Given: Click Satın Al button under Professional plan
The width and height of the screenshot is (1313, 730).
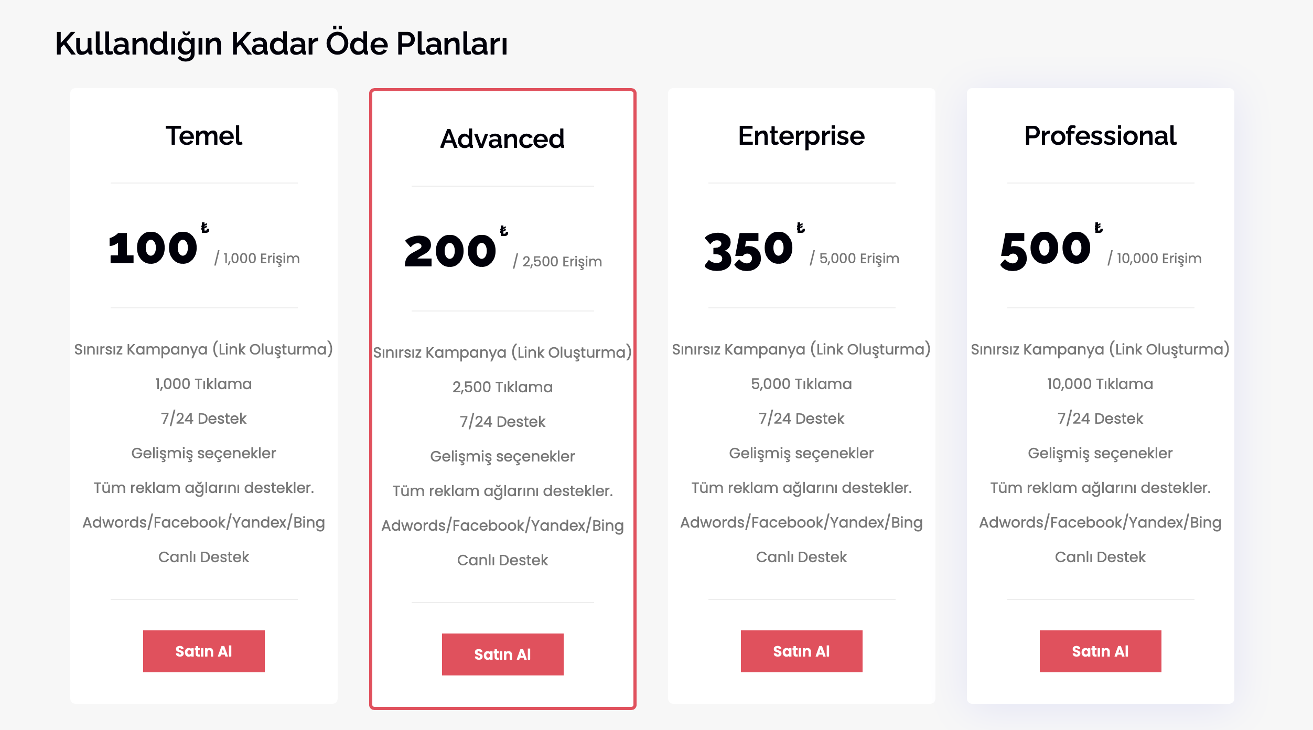Looking at the screenshot, I should (x=1101, y=651).
